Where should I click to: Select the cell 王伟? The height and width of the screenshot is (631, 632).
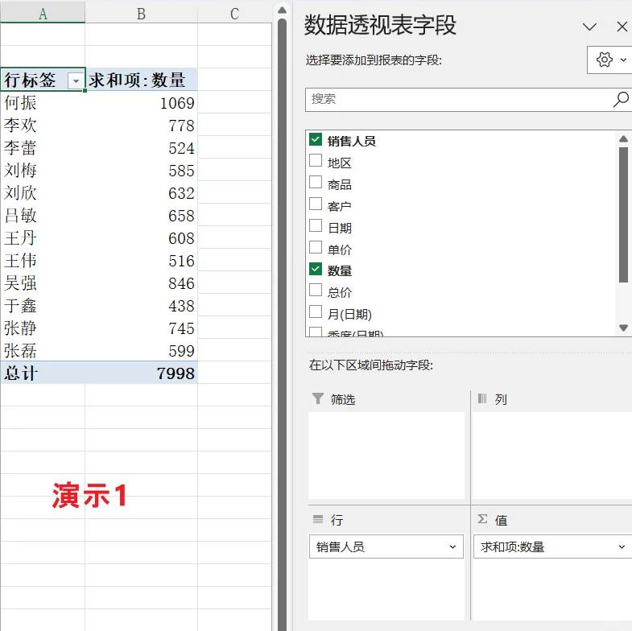pyautogui.click(x=43, y=260)
